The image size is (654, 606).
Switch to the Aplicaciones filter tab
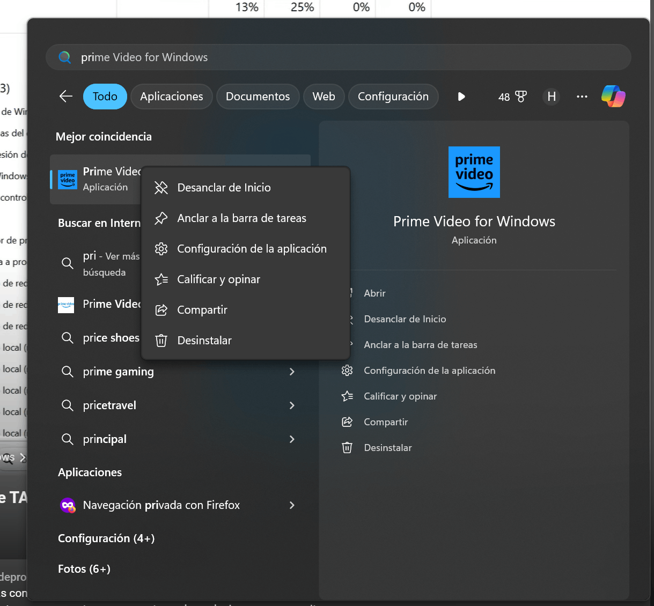172,97
